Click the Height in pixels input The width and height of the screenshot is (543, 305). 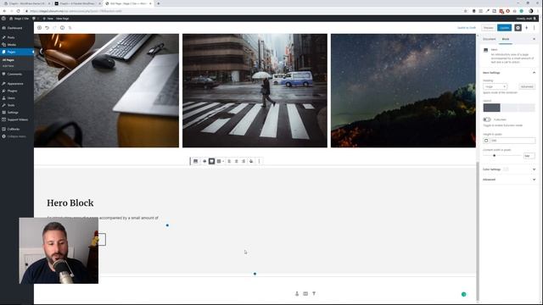click(x=512, y=141)
